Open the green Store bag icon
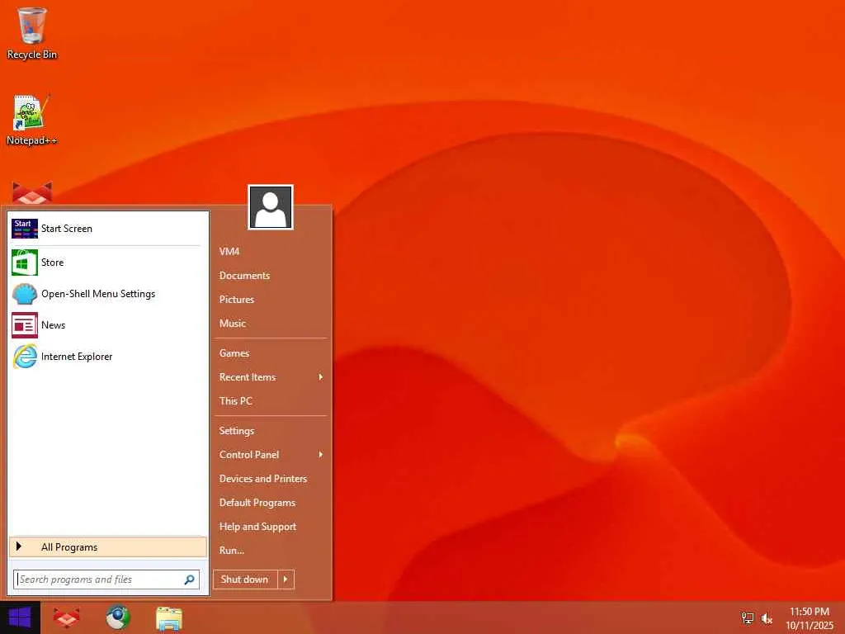The image size is (845, 634). (25, 262)
